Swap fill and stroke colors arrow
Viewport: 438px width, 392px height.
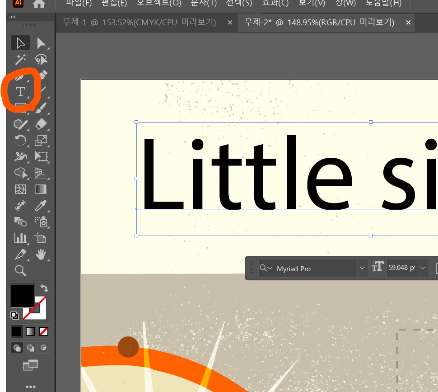click(44, 288)
